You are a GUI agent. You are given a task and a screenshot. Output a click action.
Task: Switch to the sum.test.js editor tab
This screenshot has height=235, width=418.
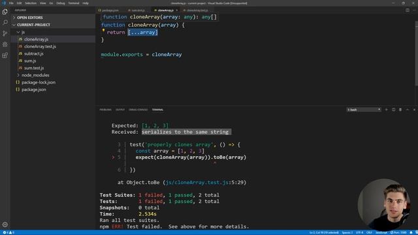pyautogui.click(x=138, y=10)
